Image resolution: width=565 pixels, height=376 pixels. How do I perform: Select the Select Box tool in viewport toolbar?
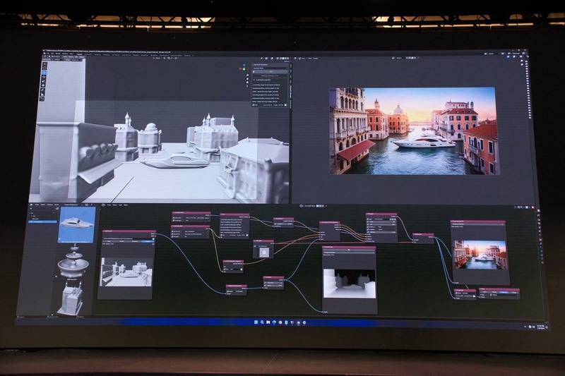pos(44,64)
